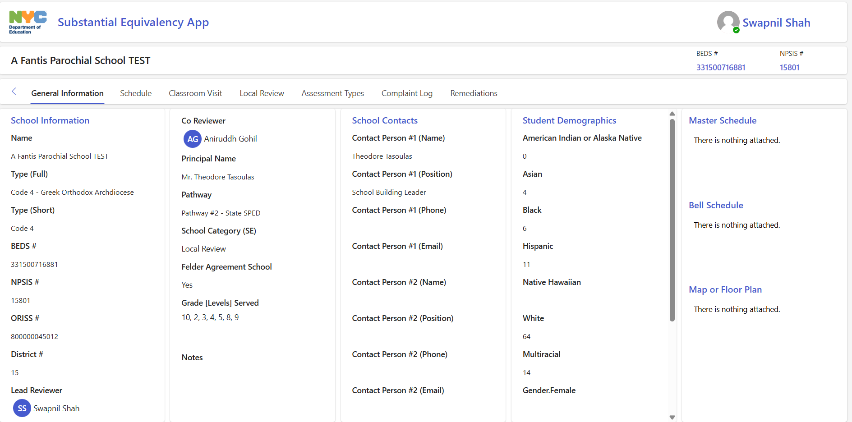Click the back chevron arrow

coord(14,92)
